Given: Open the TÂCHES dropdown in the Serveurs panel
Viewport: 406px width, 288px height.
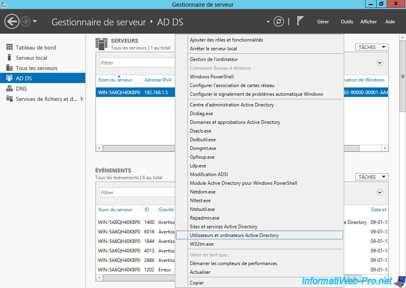Looking at the screenshot, I should click(371, 47).
